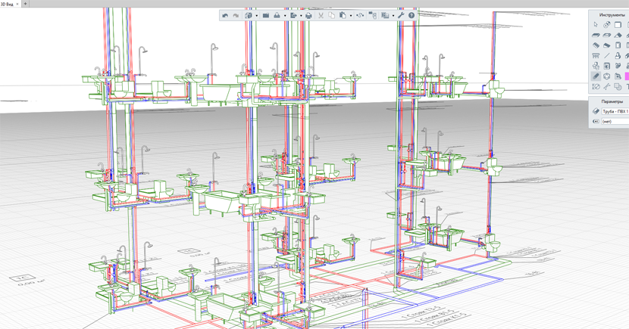Click the Undo arrow in the toolbar
The image size is (629, 329).
[x=225, y=16]
